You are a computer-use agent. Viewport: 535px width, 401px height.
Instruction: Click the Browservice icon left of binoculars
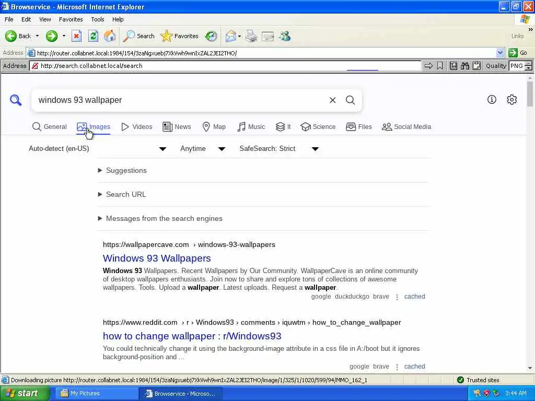[453, 66]
